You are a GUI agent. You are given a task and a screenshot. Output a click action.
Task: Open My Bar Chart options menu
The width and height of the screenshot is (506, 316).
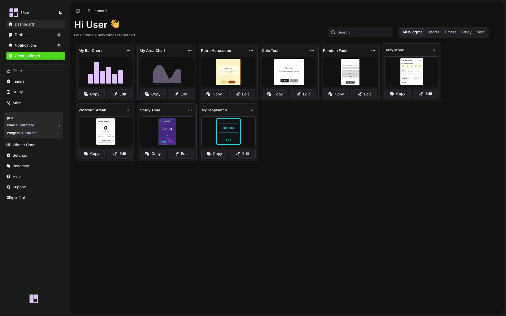(x=129, y=51)
